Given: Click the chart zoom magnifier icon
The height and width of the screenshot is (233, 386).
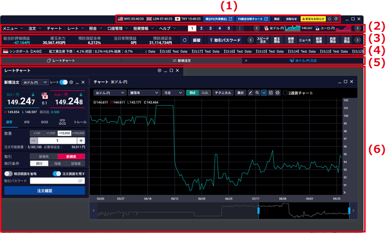Looking at the screenshot, I should [257, 93].
